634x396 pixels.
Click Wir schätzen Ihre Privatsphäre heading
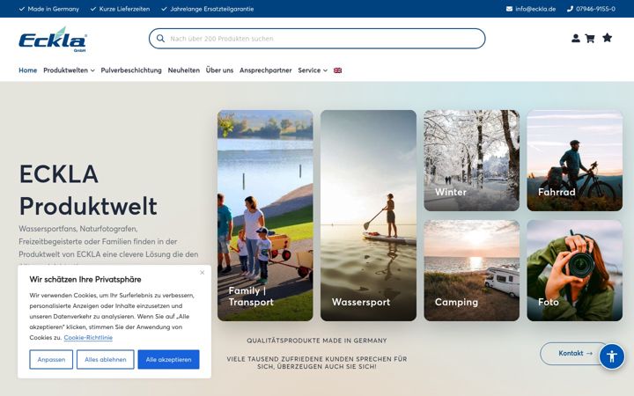click(x=85, y=279)
